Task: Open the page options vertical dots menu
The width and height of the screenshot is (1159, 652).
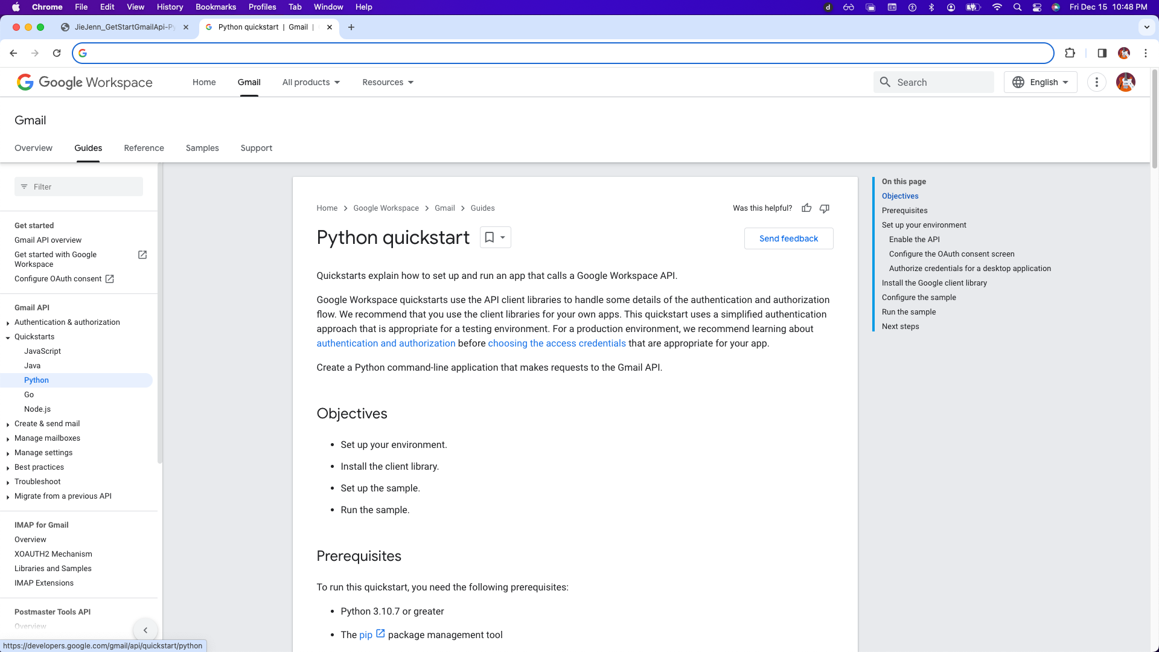Action: coord(1097,82)
